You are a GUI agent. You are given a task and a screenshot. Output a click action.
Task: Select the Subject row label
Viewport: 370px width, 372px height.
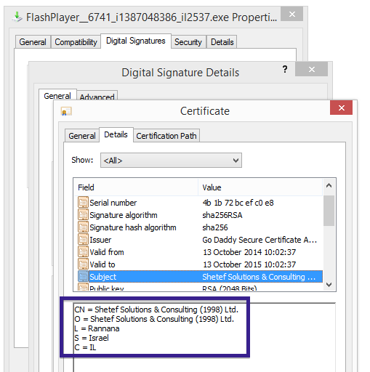102,277
